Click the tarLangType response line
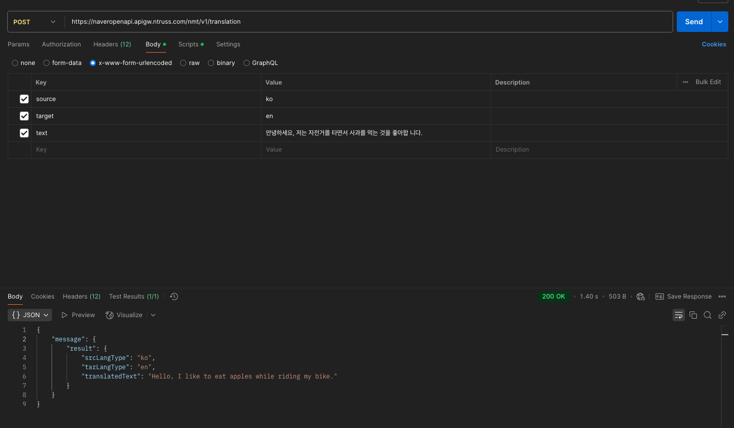The width and height of the screenshot is (734, 428). [x=118, y=367]
